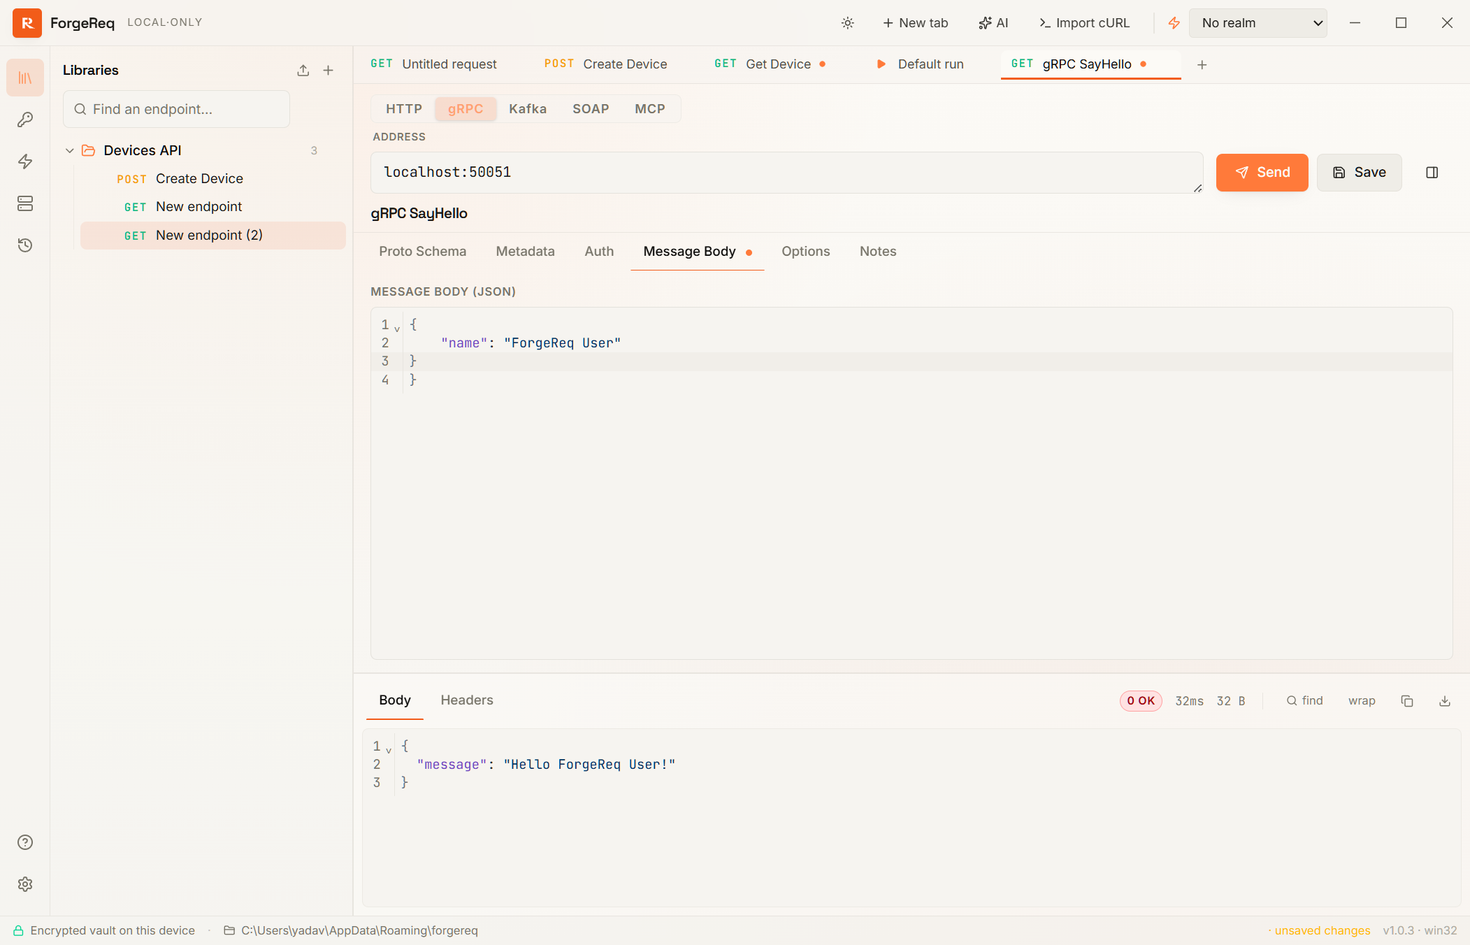Toggle the side panel layout icon
This screenshot has width=1470, height=945.
(x=1432, y=173)
